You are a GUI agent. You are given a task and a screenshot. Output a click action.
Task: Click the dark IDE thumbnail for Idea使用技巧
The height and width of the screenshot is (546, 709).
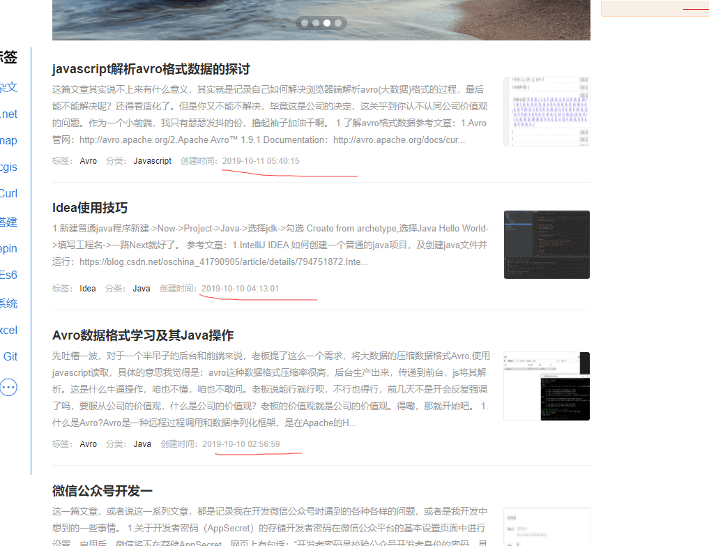547,245
